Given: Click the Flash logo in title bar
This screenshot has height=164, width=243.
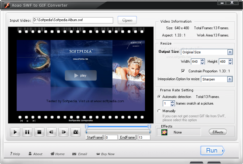Looking at the screenshot, I should 7,5.
